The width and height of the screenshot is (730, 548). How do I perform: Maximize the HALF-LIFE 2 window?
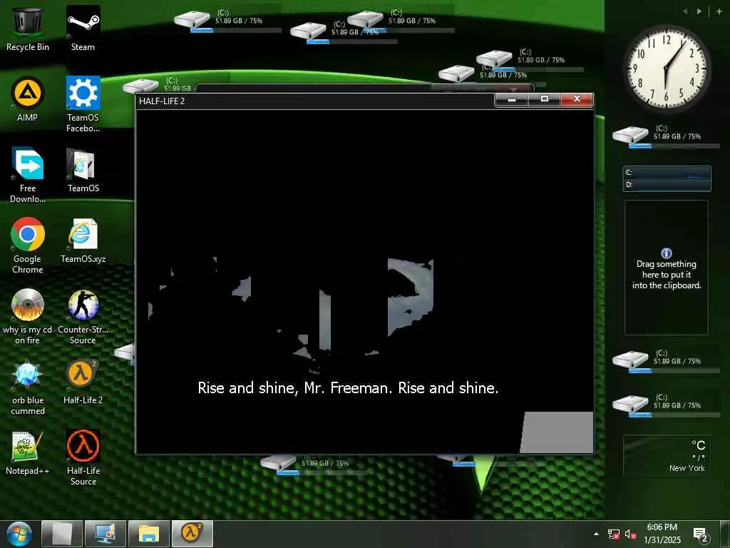[x=544, y=100]
